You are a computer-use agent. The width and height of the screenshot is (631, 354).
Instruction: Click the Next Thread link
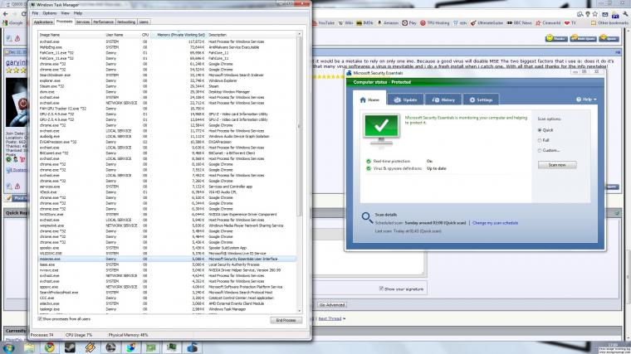pos(330,318)
